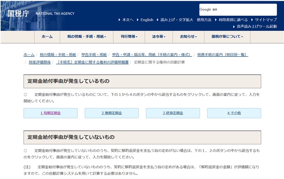284x179 pixels.
Task: Click the arrow icon before 音声読み上げツール起動
Action: (x=234, y=27)
